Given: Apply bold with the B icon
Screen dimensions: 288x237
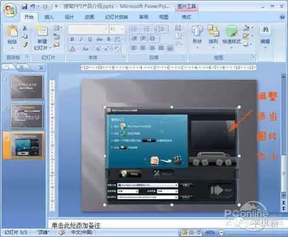Looking at the screenshot, I should (72, 39).
